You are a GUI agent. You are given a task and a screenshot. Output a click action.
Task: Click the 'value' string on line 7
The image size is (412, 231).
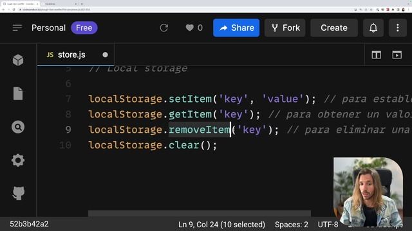(283, 99)
